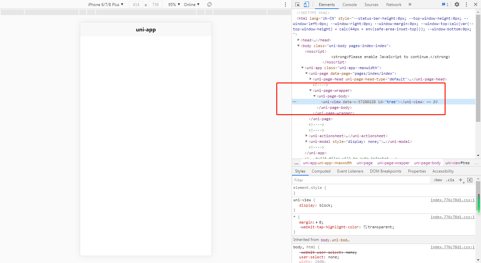Expand the uni-page-head element node
Screen dimensions: 481x263
pyautogui.click(x=311, y=79)
